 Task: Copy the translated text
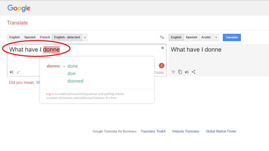180,72
